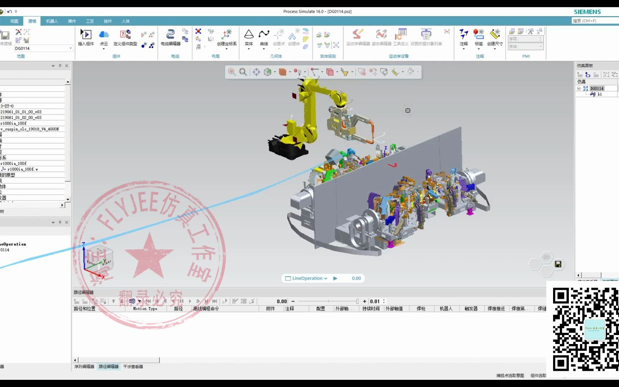Screen dimensions: 619x387
Task: Click the orange shading mode icon
Action: 282,72
